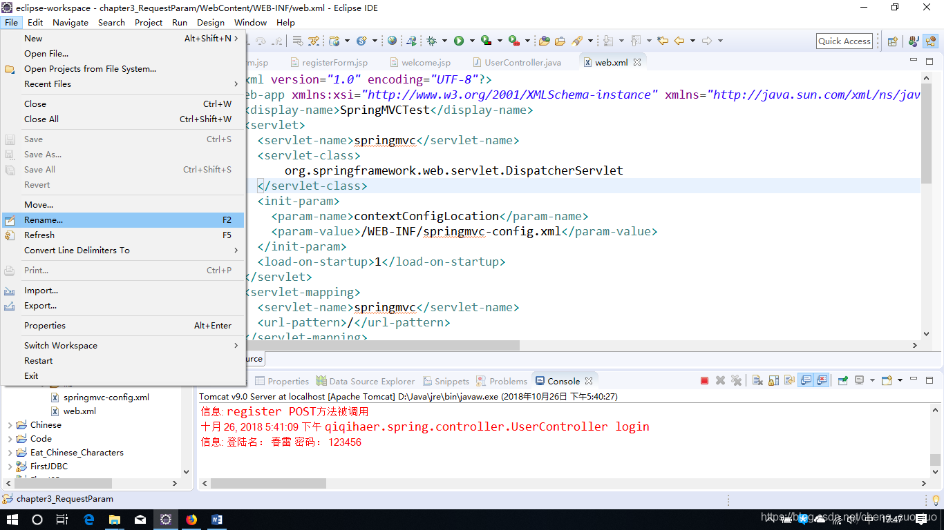944x530 pixels.
Task: Click Open Task folder icon
Action: click(560, 41)
